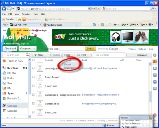Click the Add to Favorites Bar icon
Image resolution: width=159 pixels, height=128 pixels.
pos(19,19)
